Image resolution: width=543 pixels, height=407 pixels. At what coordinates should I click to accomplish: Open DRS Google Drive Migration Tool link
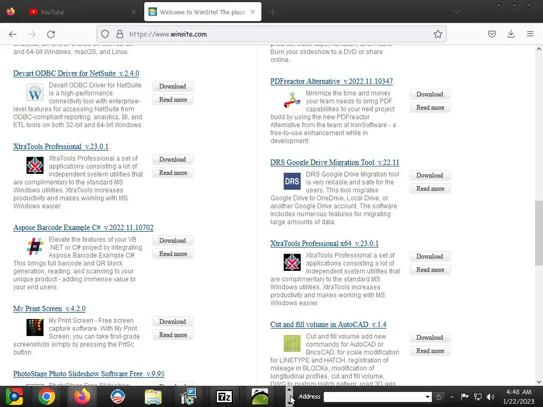pyautogui.click(x=335, y=162)
